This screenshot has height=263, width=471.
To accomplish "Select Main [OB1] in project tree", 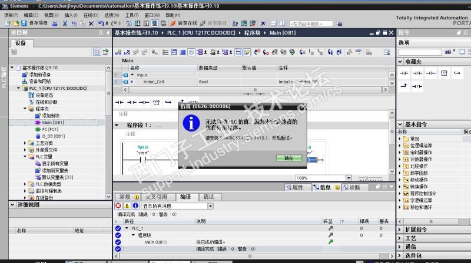I will coord(53,122).
